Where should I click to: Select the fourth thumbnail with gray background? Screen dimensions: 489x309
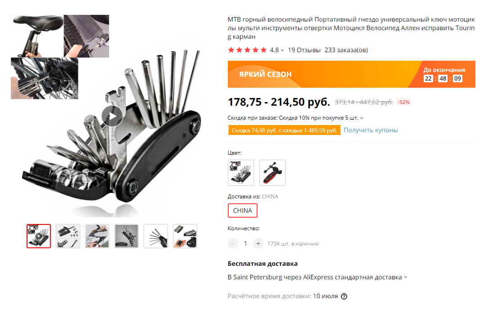[x=127, y=236]
